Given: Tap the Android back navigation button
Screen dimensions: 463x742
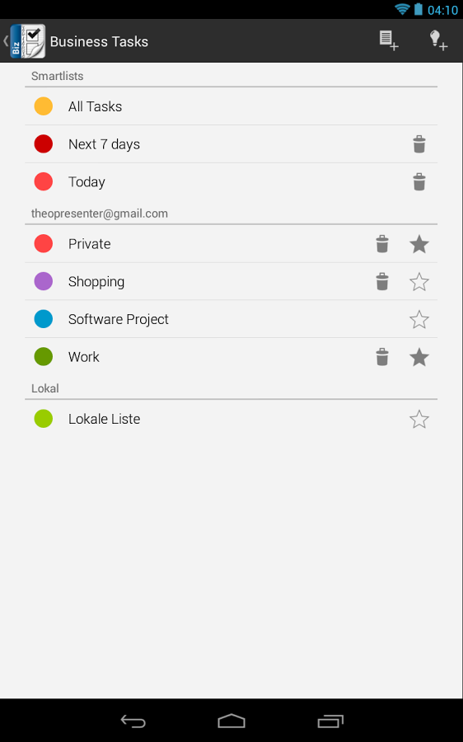Looking at the screenshot, I should click(133, 721).
